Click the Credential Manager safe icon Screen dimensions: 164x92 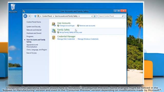click(54, 38)
